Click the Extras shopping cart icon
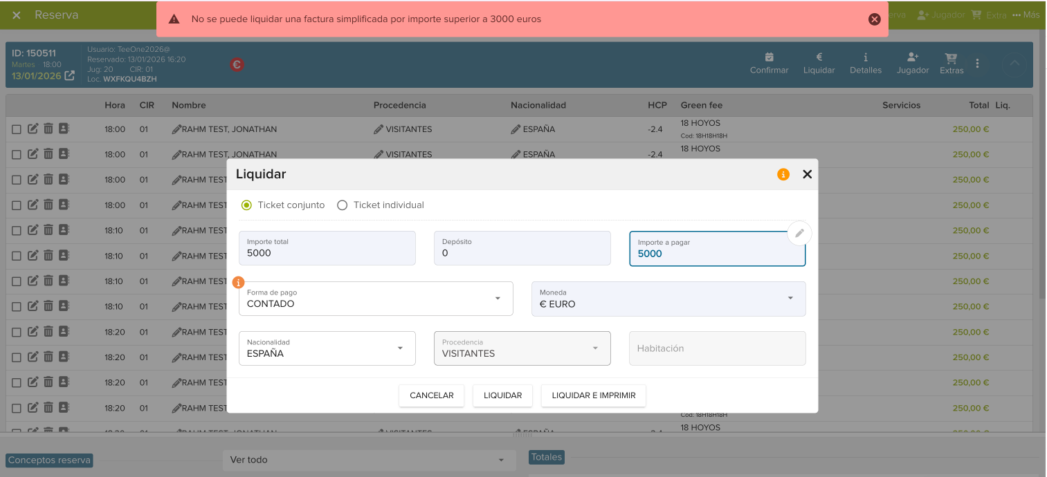 point(951,58)
